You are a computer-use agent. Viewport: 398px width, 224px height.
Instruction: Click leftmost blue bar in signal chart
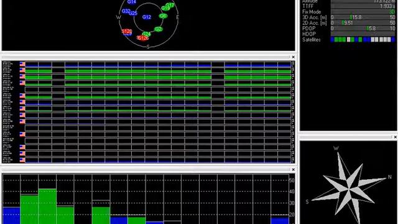tap(11, 216)
